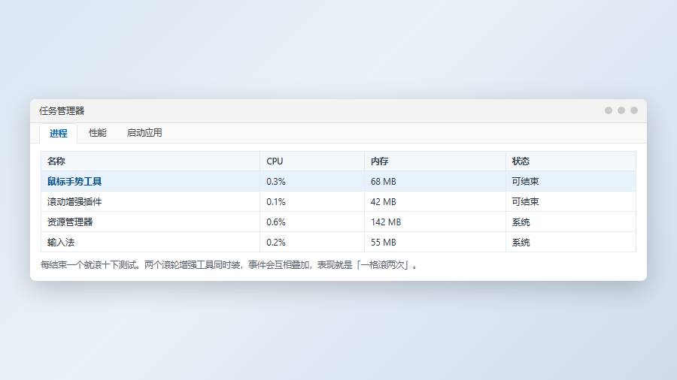Click the 0.3% CPU value

275,182
